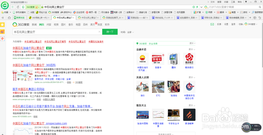
Task: Expand the 360搜索·安全保障 展开 section
Action: (193, 43)
